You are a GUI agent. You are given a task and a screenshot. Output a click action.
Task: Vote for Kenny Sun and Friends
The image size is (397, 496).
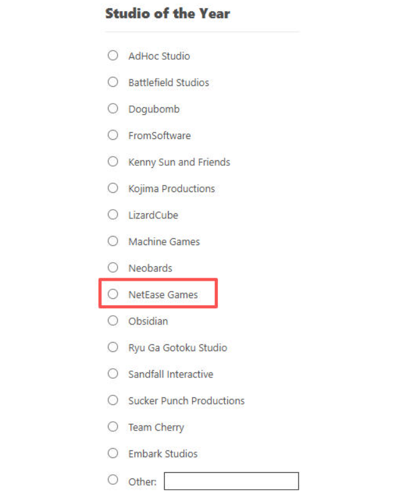click(113, 162)
